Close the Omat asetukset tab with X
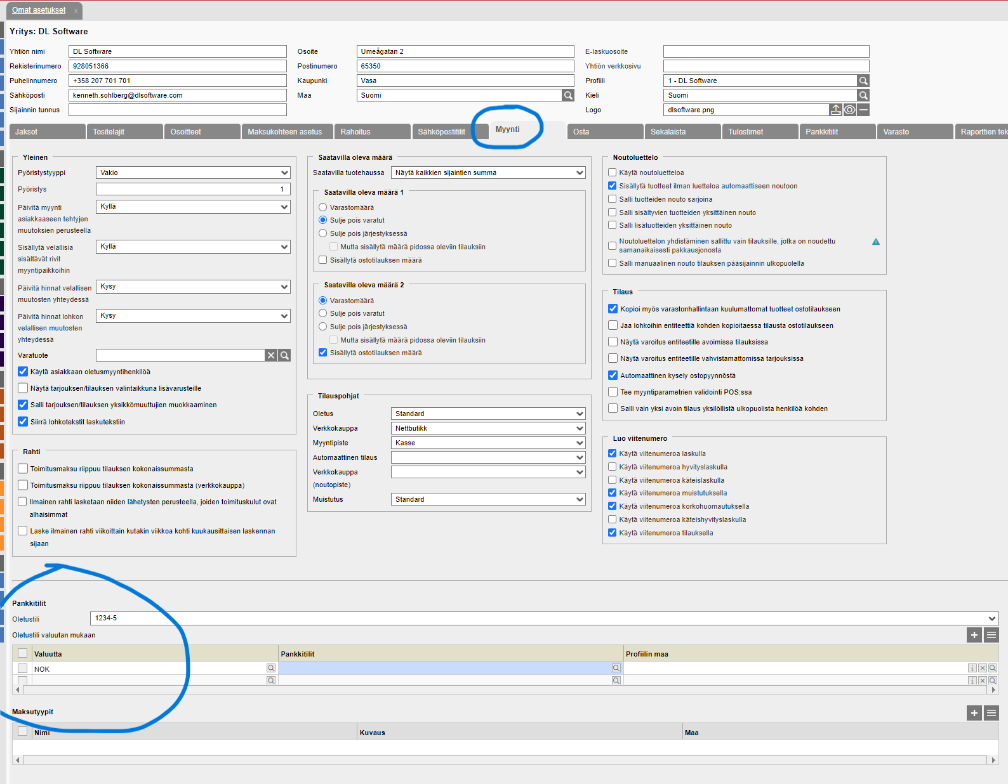Screen dimensions: 1008x784 [76, 11]
